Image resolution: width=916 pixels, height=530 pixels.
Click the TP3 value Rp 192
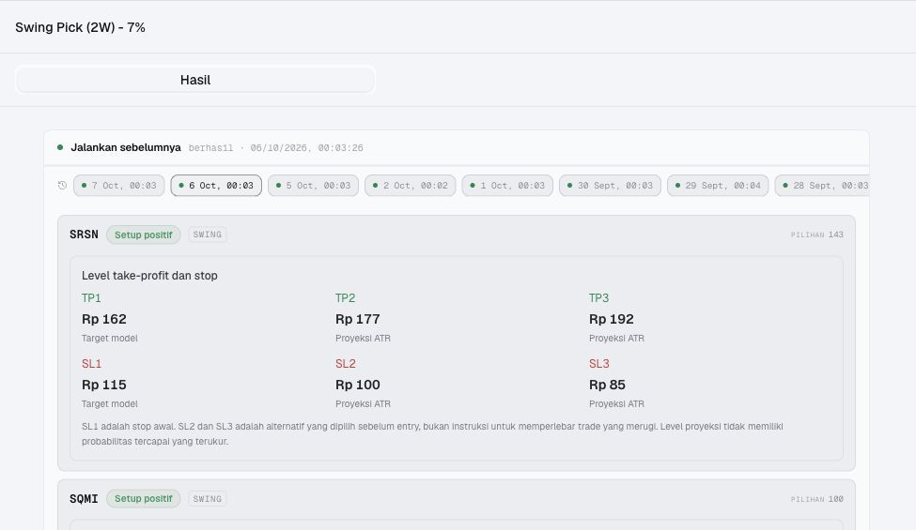click(x=611, y=319)
